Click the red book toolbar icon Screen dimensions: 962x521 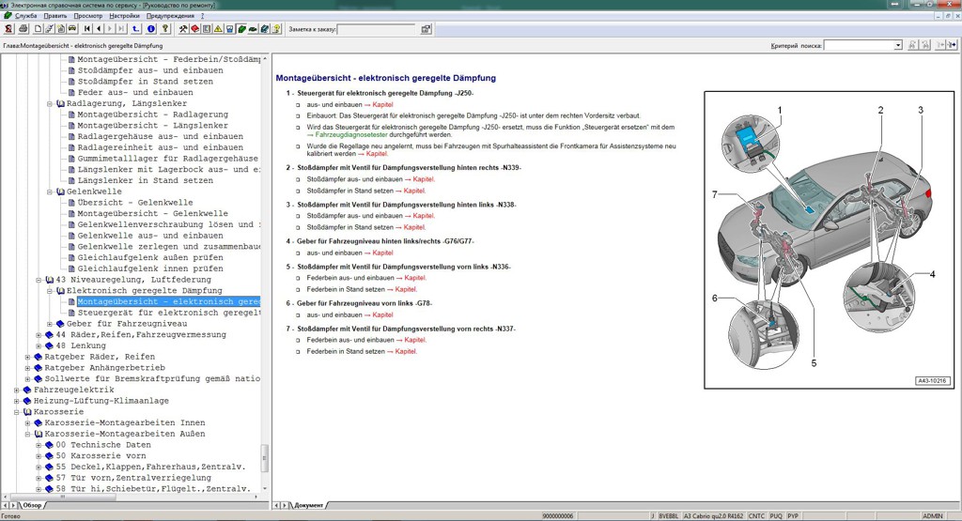(194, 29)
